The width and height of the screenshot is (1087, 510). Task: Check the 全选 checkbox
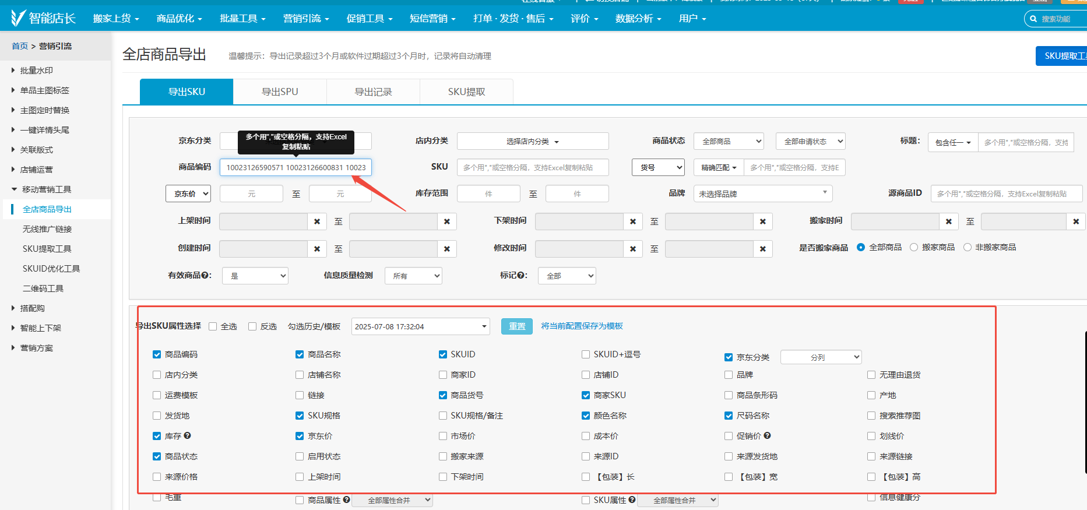[213, 326]
